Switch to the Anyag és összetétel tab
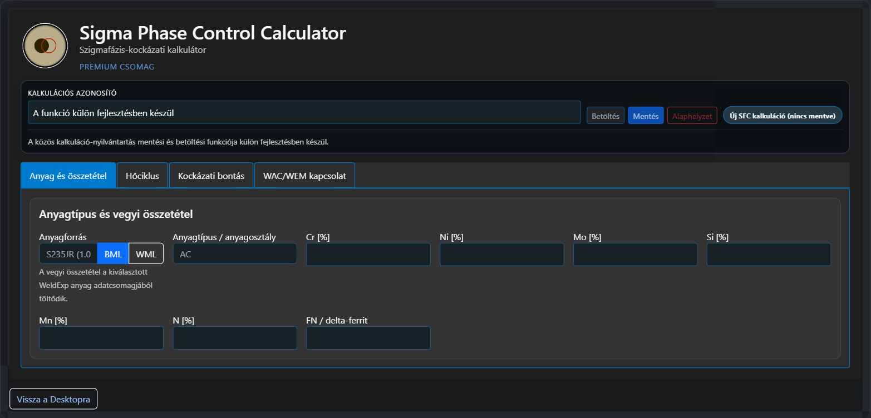The height and width of the screenshot is (418, 871). pyautogui.click(x=68, y=176)
